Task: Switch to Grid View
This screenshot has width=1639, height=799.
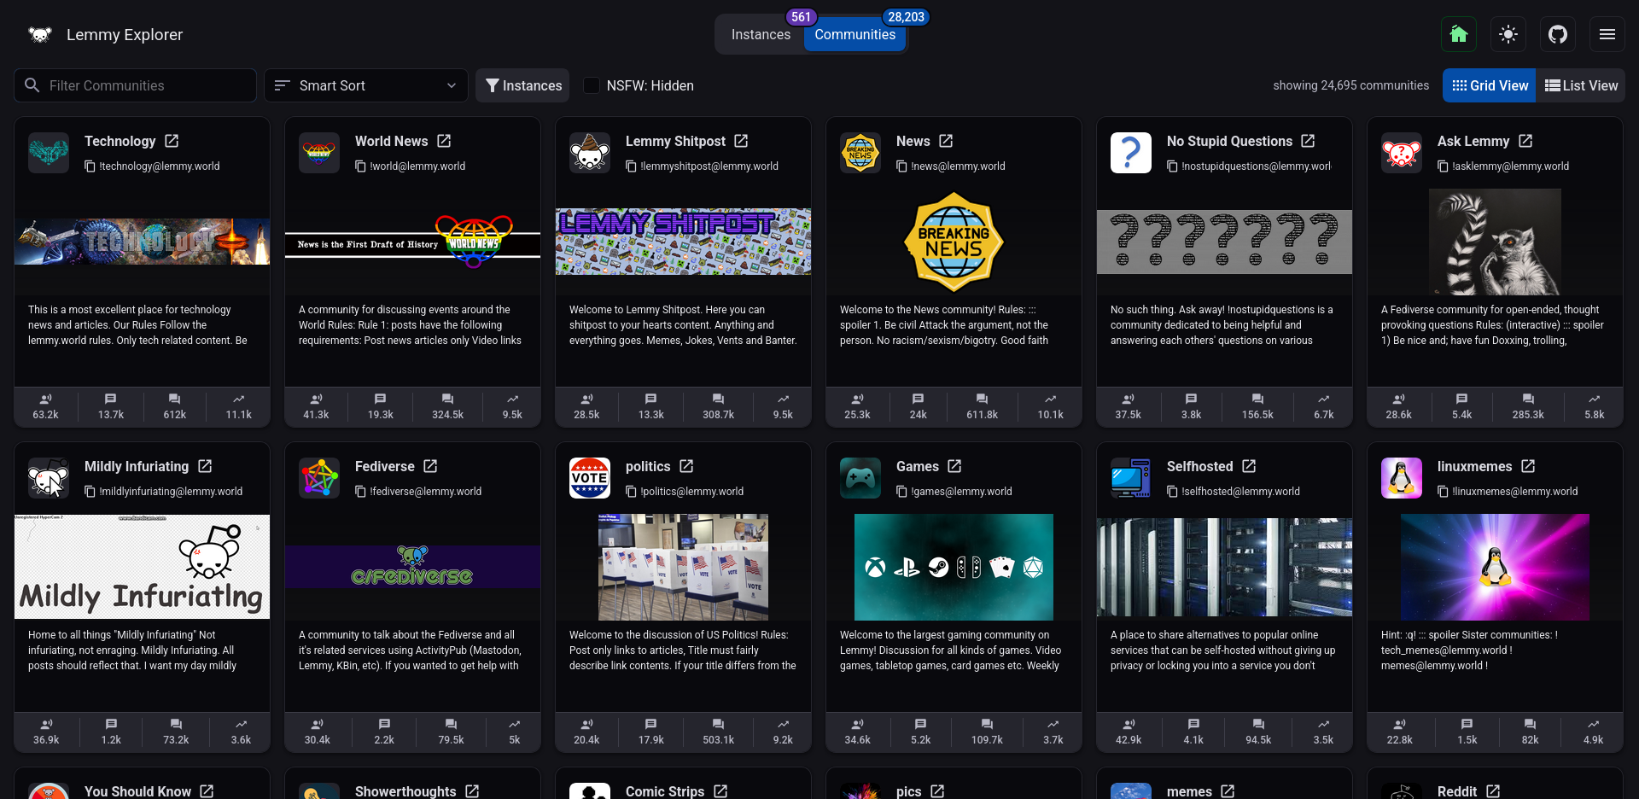Action: click(1490, 85)
